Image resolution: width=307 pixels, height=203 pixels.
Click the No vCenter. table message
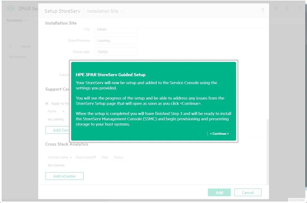56,165
